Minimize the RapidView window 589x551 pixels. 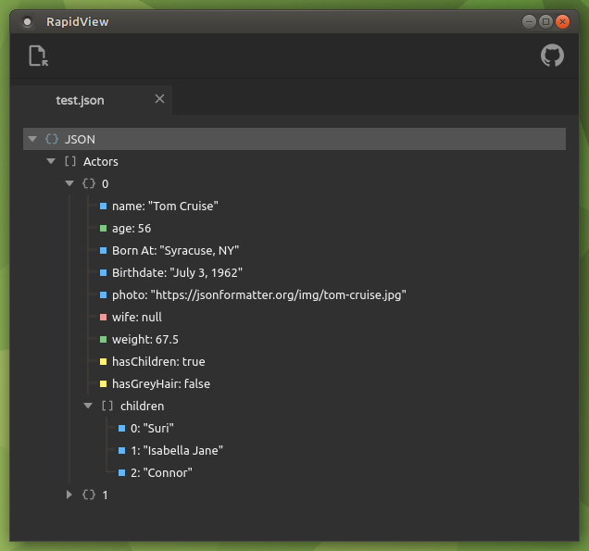(529, 22)
